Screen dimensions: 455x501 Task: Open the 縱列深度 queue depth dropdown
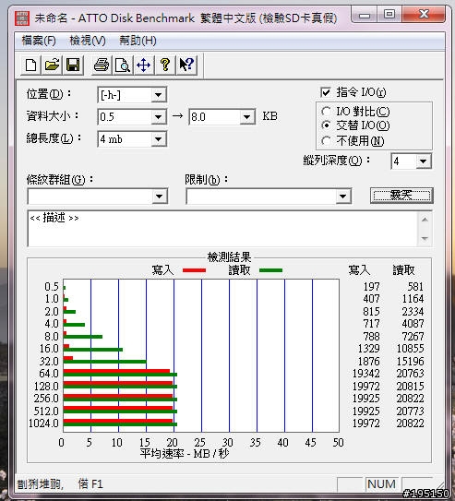tap(423, 161)
